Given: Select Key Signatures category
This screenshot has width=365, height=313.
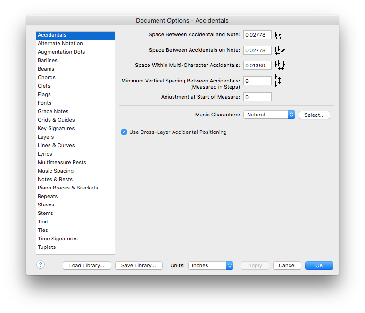Looking at the screenshot, I should click(x=75, y=129).
